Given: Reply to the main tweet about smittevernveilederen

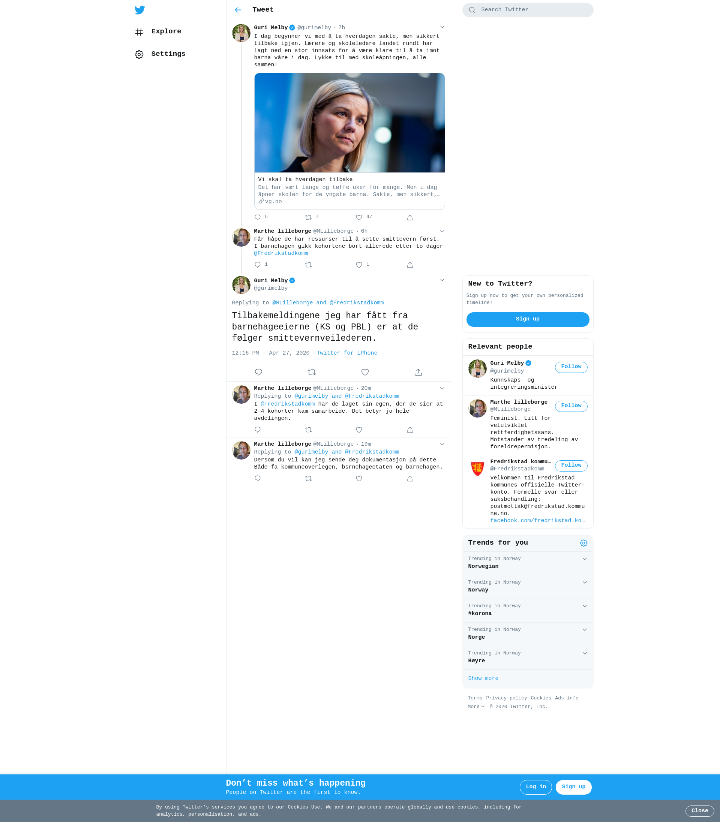Looking at the screenshot, I should pos(259,372).
